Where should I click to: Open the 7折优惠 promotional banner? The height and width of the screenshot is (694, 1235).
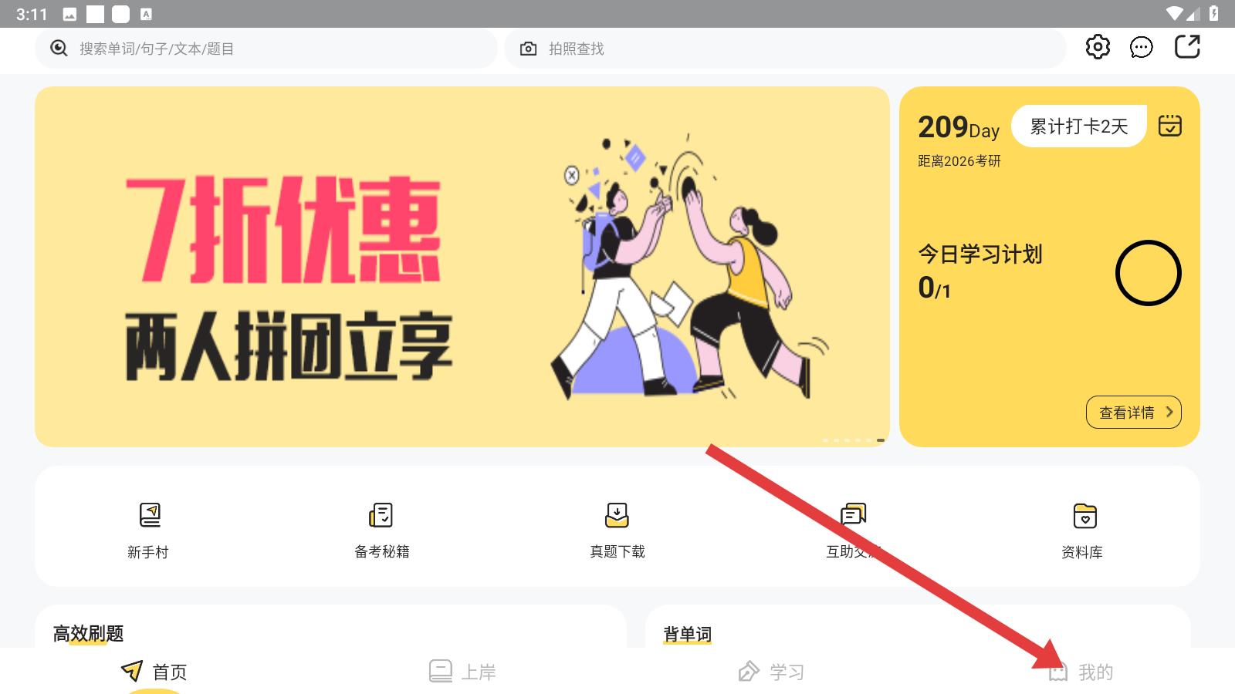[462, 267]
